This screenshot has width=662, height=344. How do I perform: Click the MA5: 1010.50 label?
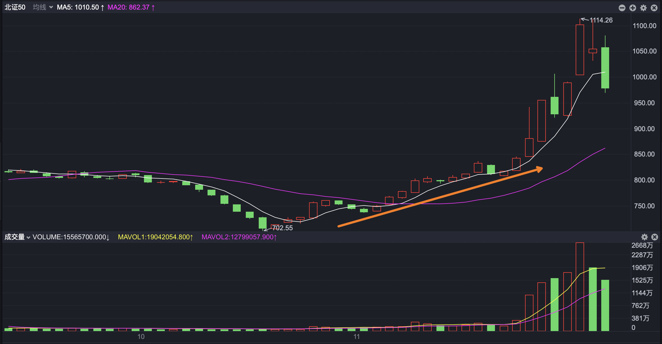point(80,7)
